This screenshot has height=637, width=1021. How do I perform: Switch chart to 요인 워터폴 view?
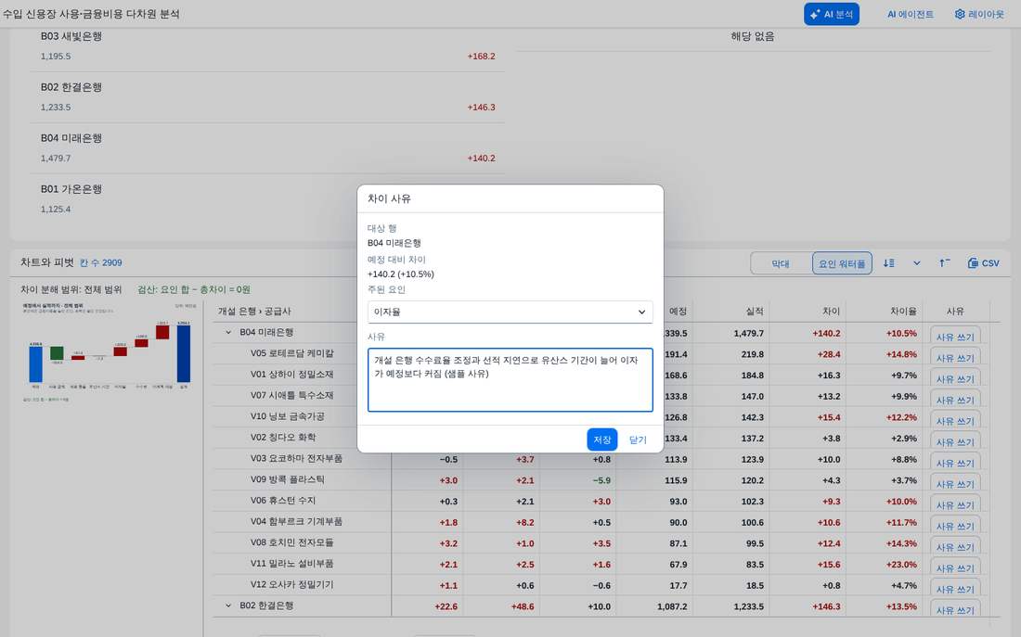[842, 263]
